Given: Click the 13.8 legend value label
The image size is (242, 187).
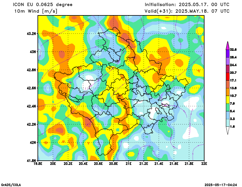Looking at the screenshot, I should (x=233, y=88).
